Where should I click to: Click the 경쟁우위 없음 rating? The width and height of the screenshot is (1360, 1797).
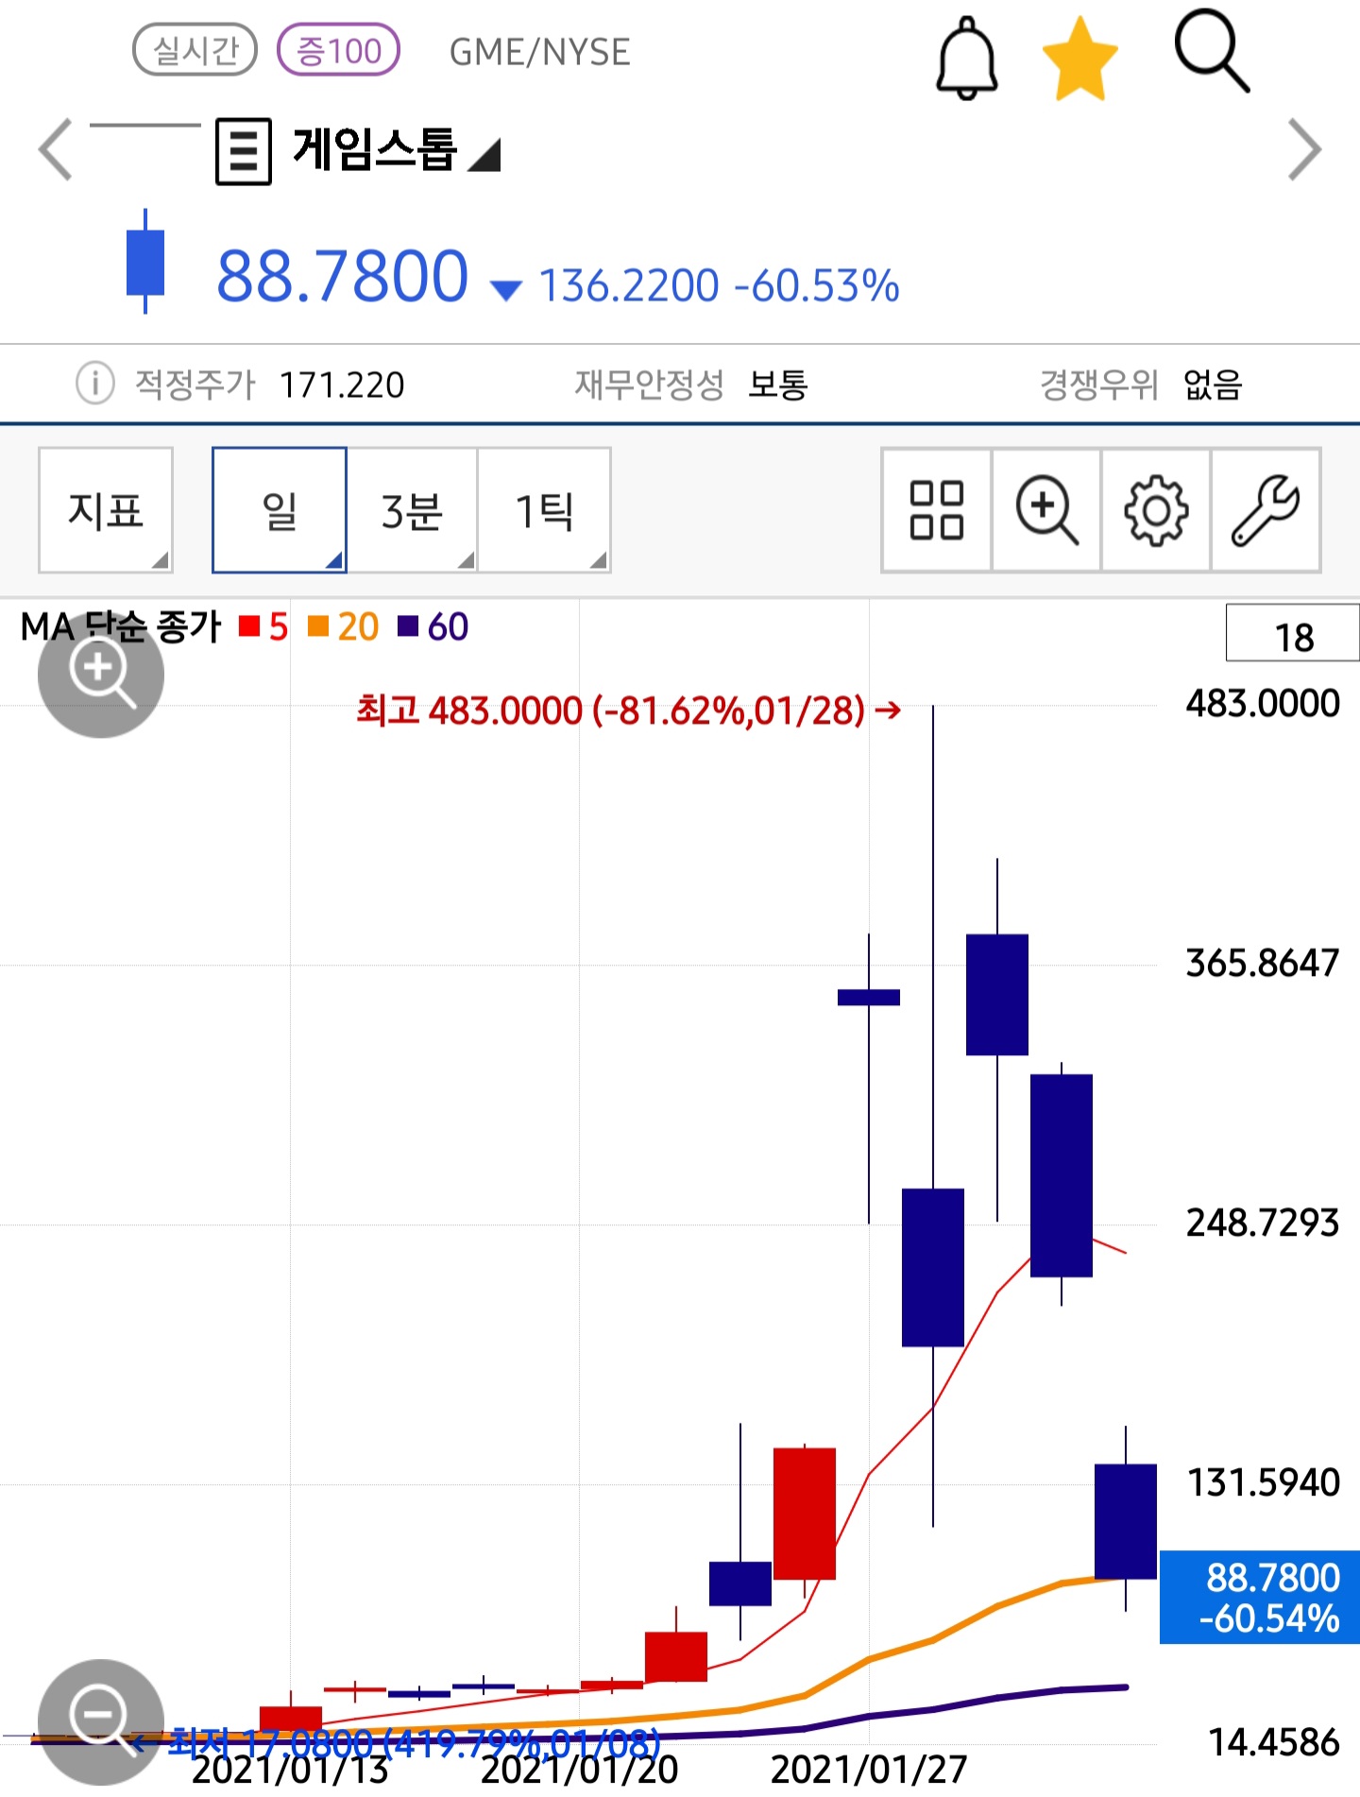1141,385
